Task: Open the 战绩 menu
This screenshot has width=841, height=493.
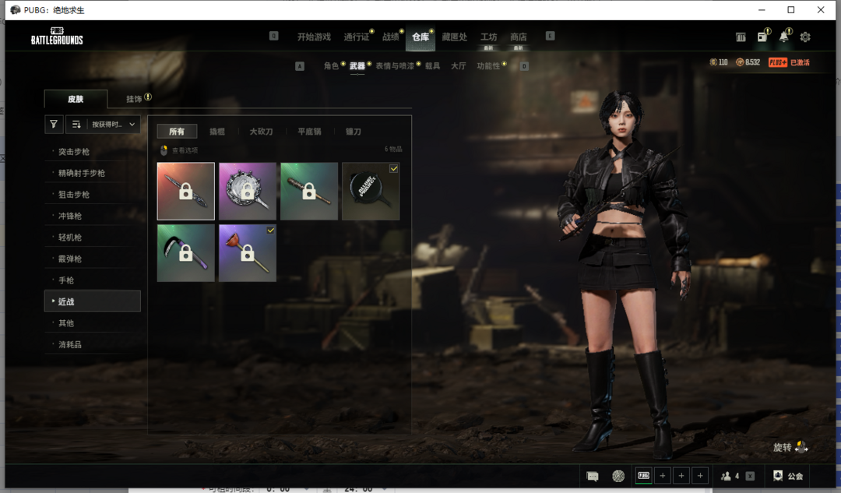Action: tap(391, 37)
